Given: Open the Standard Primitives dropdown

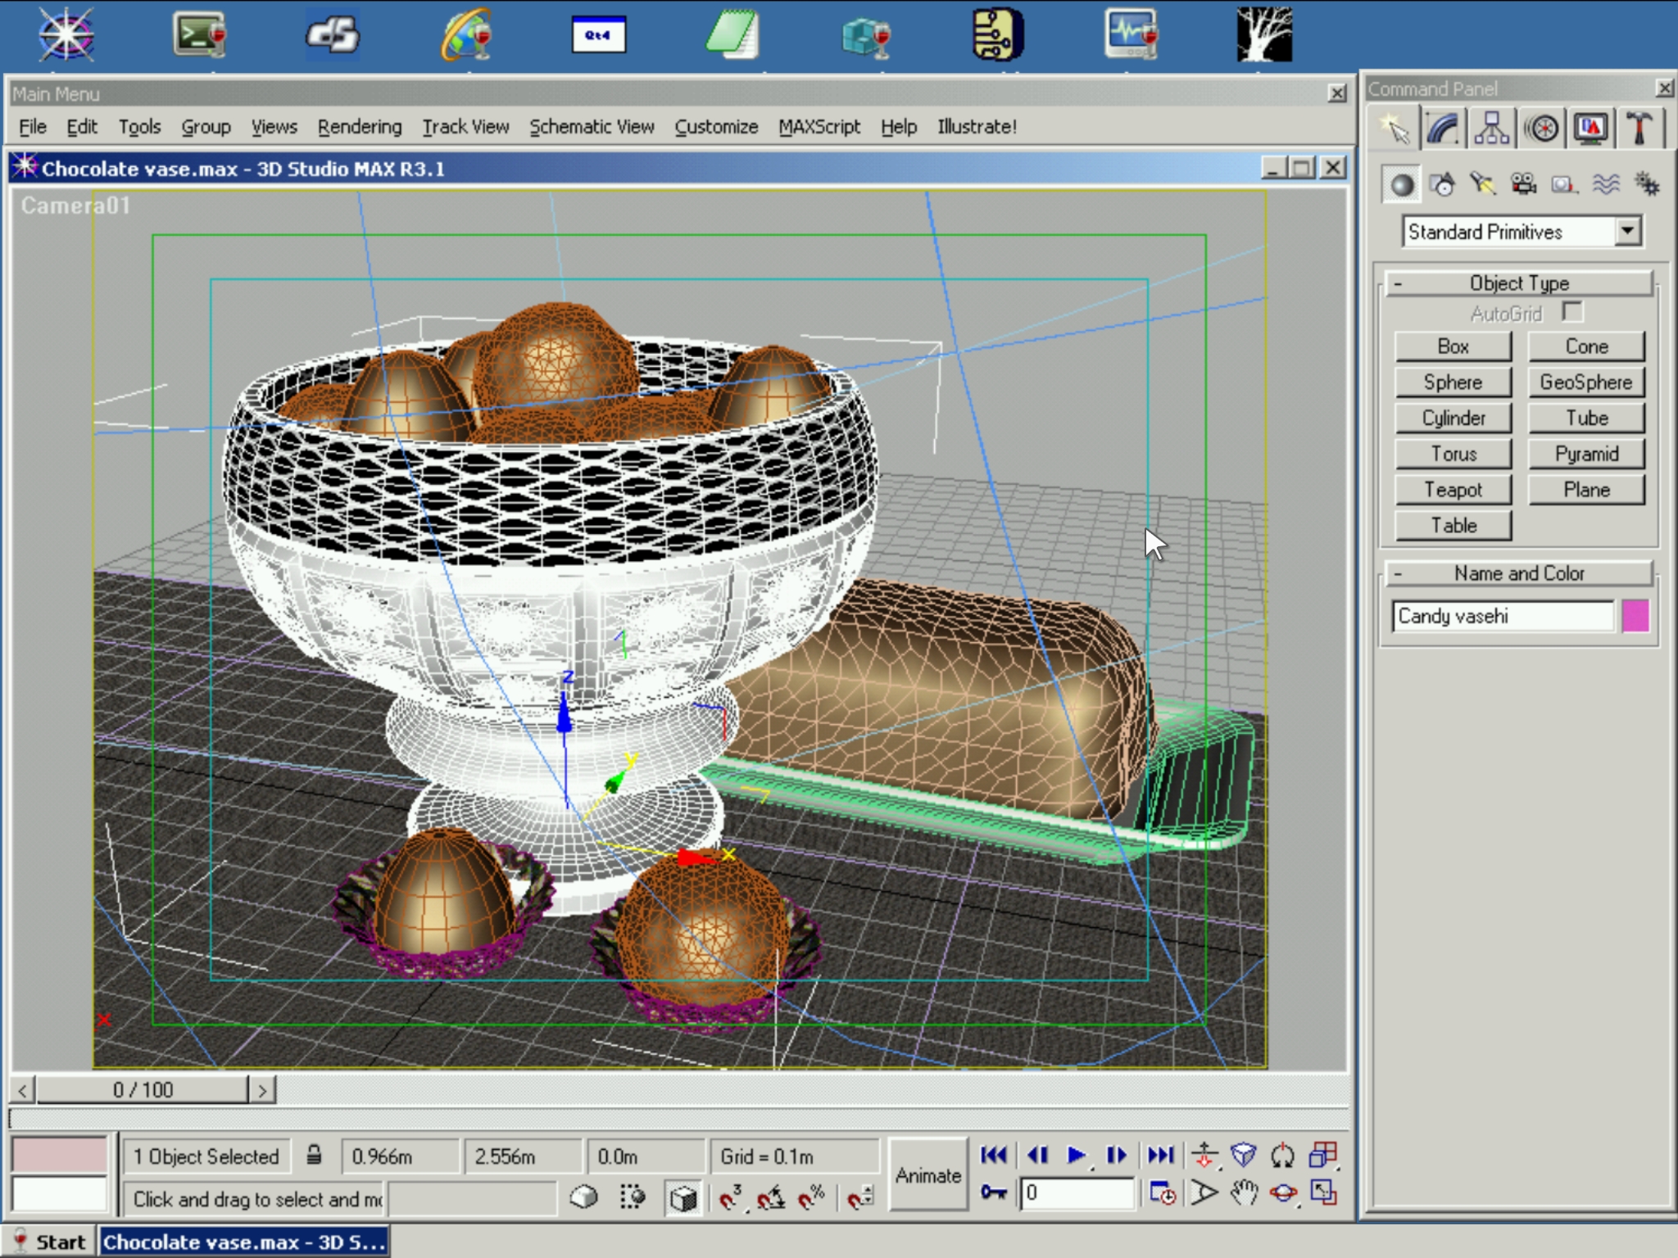Looking at the screenshot, I should point(1628,232).
